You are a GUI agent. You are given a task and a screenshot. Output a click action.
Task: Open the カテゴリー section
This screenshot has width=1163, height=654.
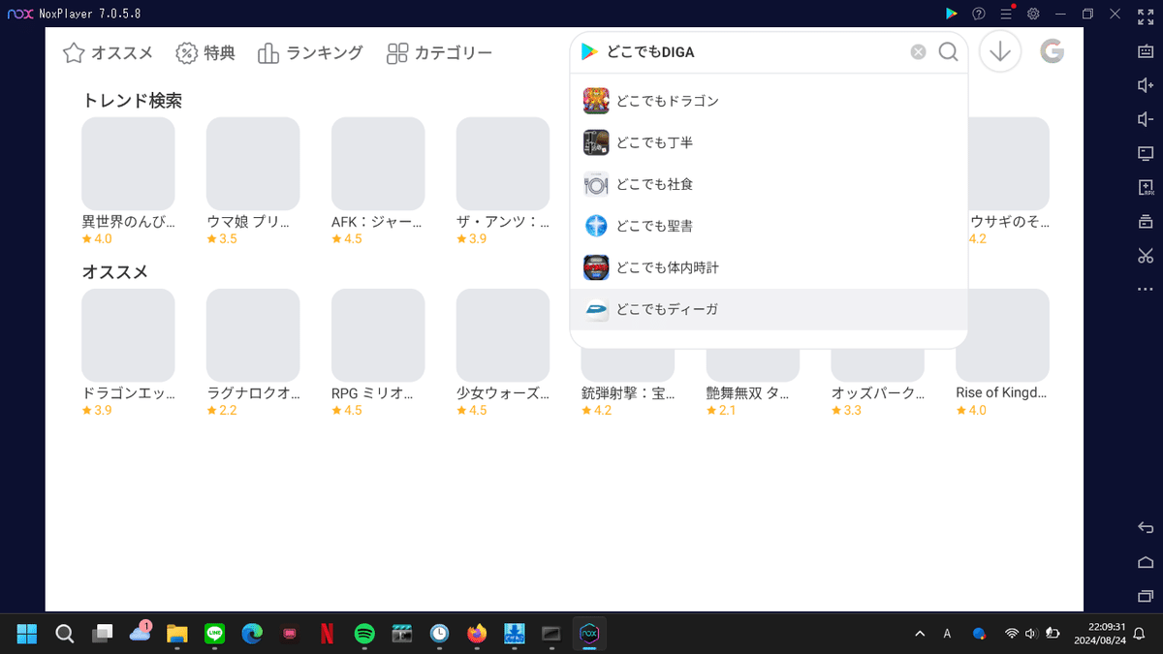439,52
